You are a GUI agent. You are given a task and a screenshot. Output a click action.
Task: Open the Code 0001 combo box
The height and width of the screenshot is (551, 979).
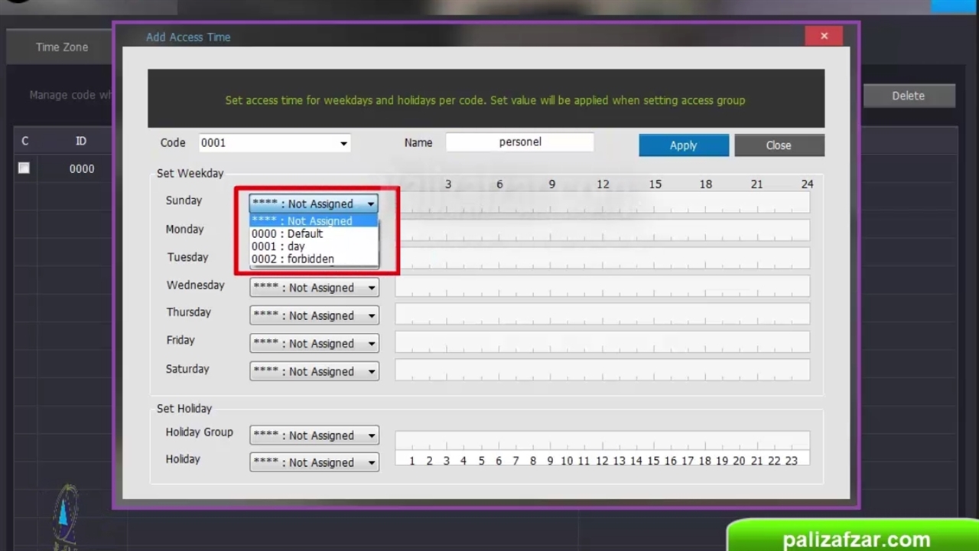point(343,143)
